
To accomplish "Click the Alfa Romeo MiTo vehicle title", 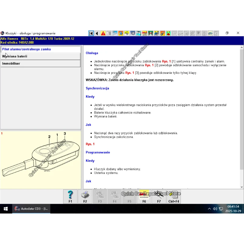I will (37, 39).
